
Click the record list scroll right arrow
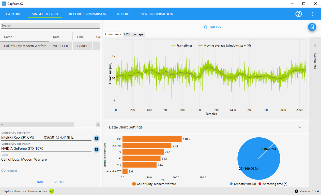pos(98,124)
